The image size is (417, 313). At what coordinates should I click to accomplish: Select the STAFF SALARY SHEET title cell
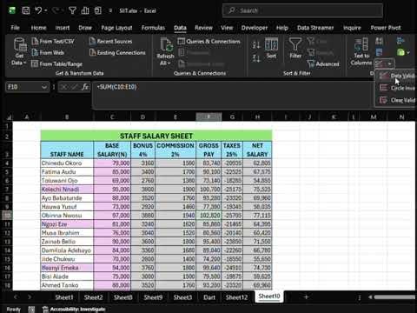pos(156,136)
